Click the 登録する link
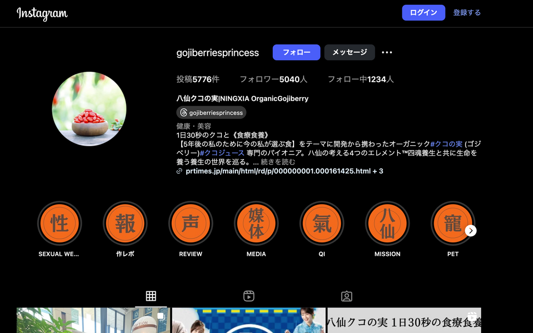Screen dimensions: 533x333 coord(467,12)
